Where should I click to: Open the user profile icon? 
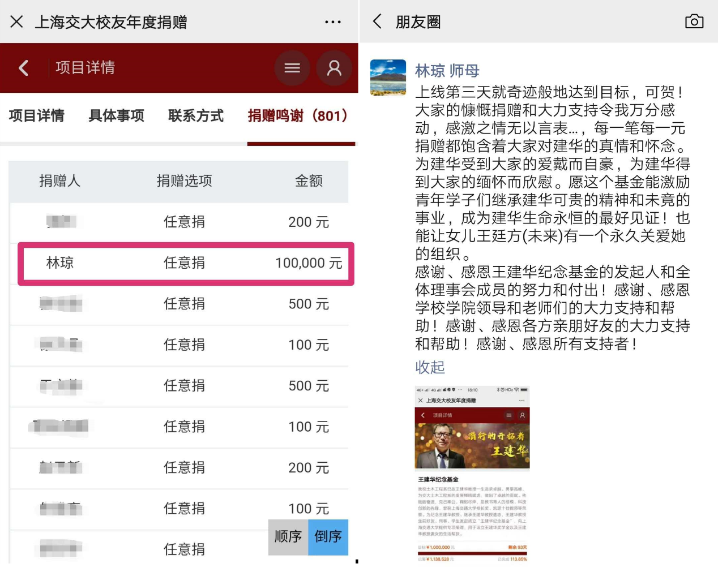tap(334, 68)
